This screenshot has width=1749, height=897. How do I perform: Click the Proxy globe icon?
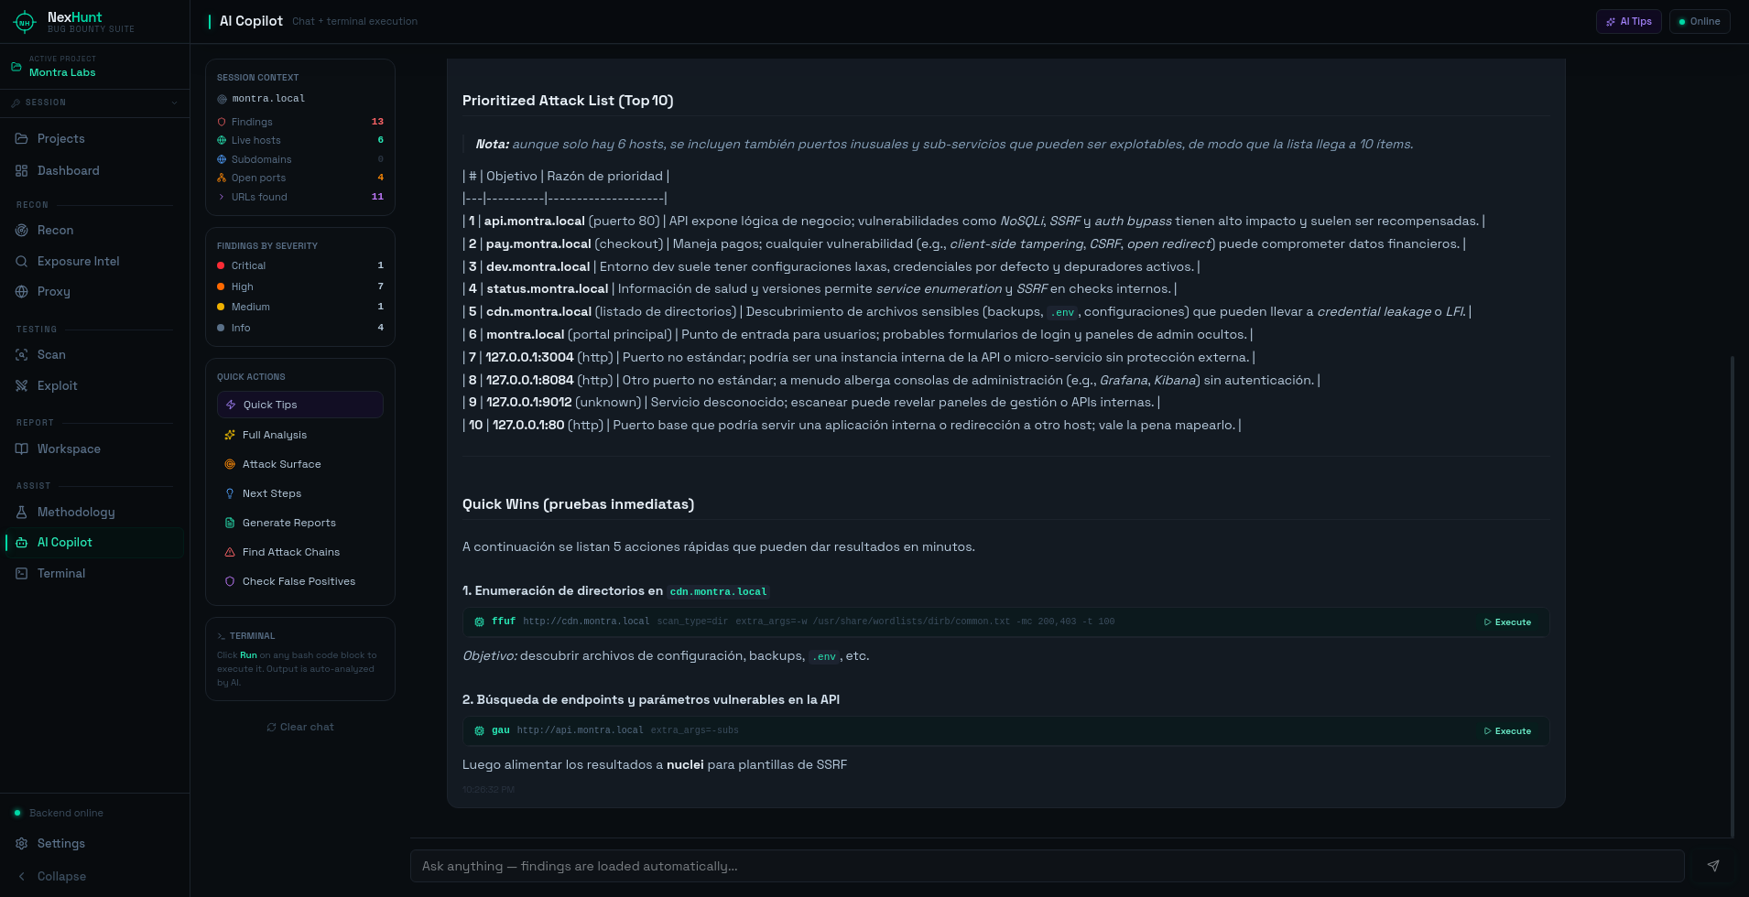[22, 292]
